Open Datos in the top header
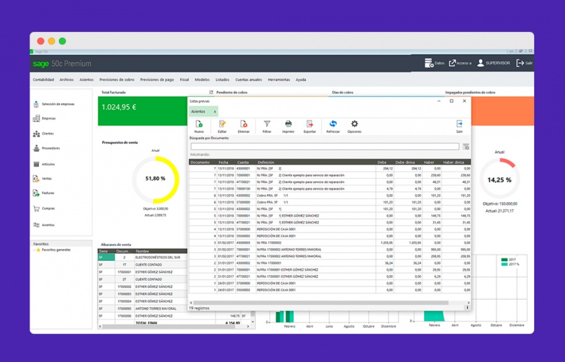Viewport: 565px width, 362px height. pos(434,63)
